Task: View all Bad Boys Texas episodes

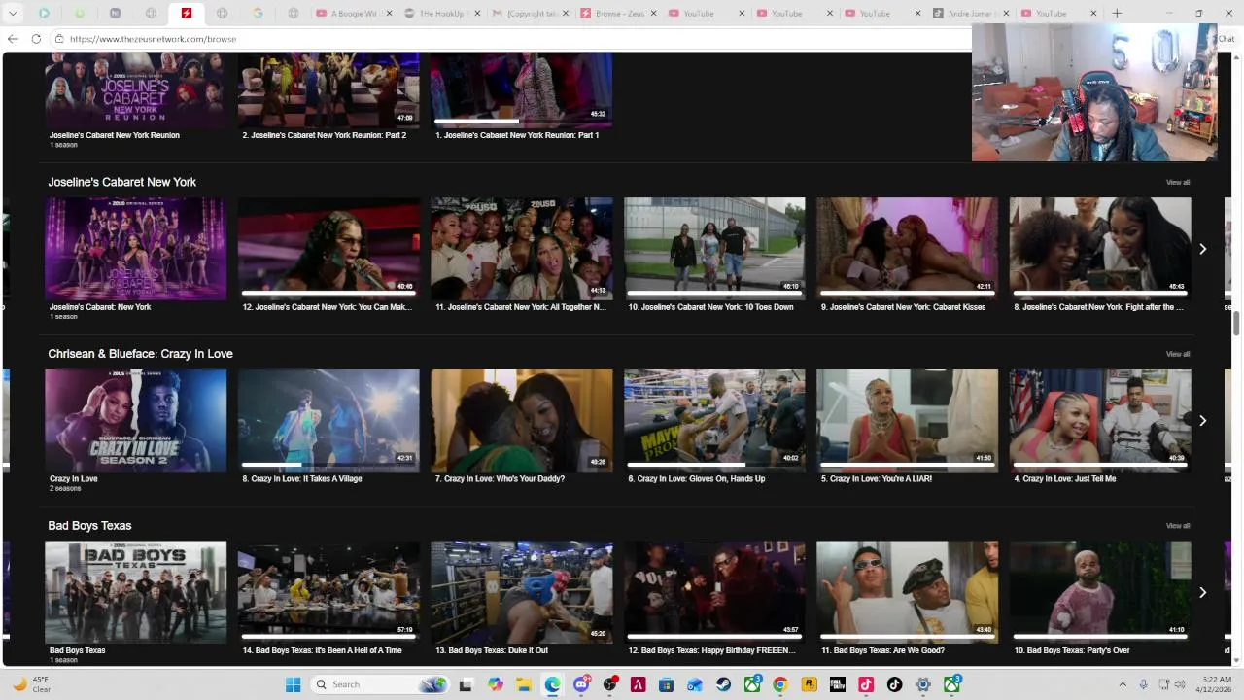Action: tap(1177, 526)
